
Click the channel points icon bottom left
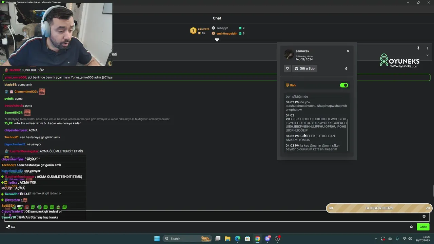(x=8, y=227)
